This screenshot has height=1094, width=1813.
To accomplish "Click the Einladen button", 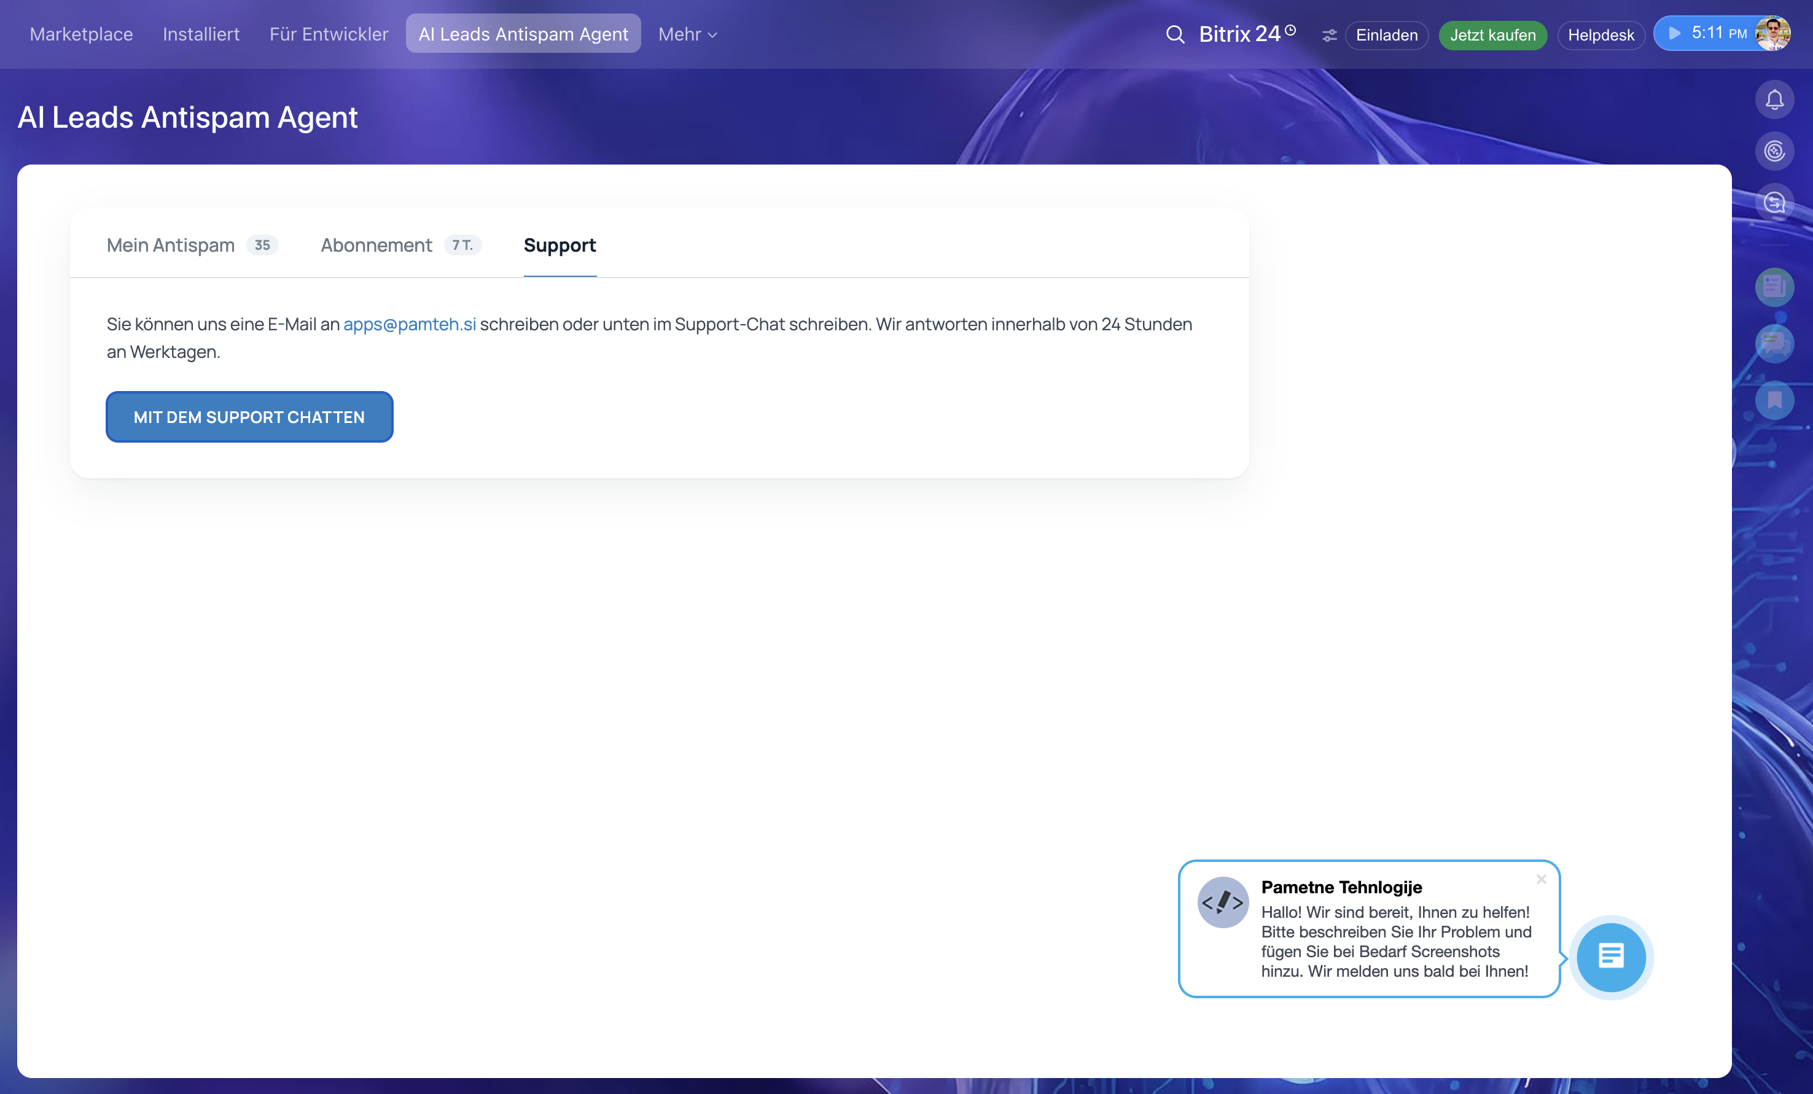I will click(x=1386, y=36).
